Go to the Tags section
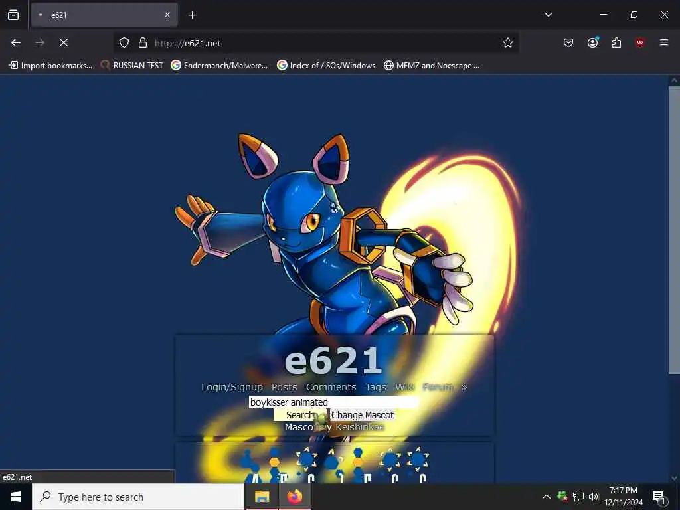 [x=376, y=387]
